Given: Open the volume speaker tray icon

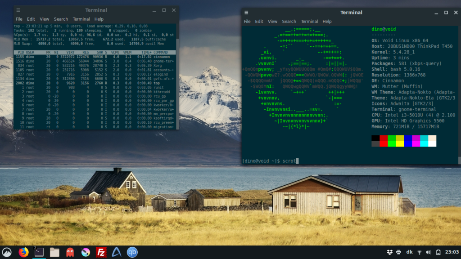Looking at the screenshot, I should click(x=429, y=252).
